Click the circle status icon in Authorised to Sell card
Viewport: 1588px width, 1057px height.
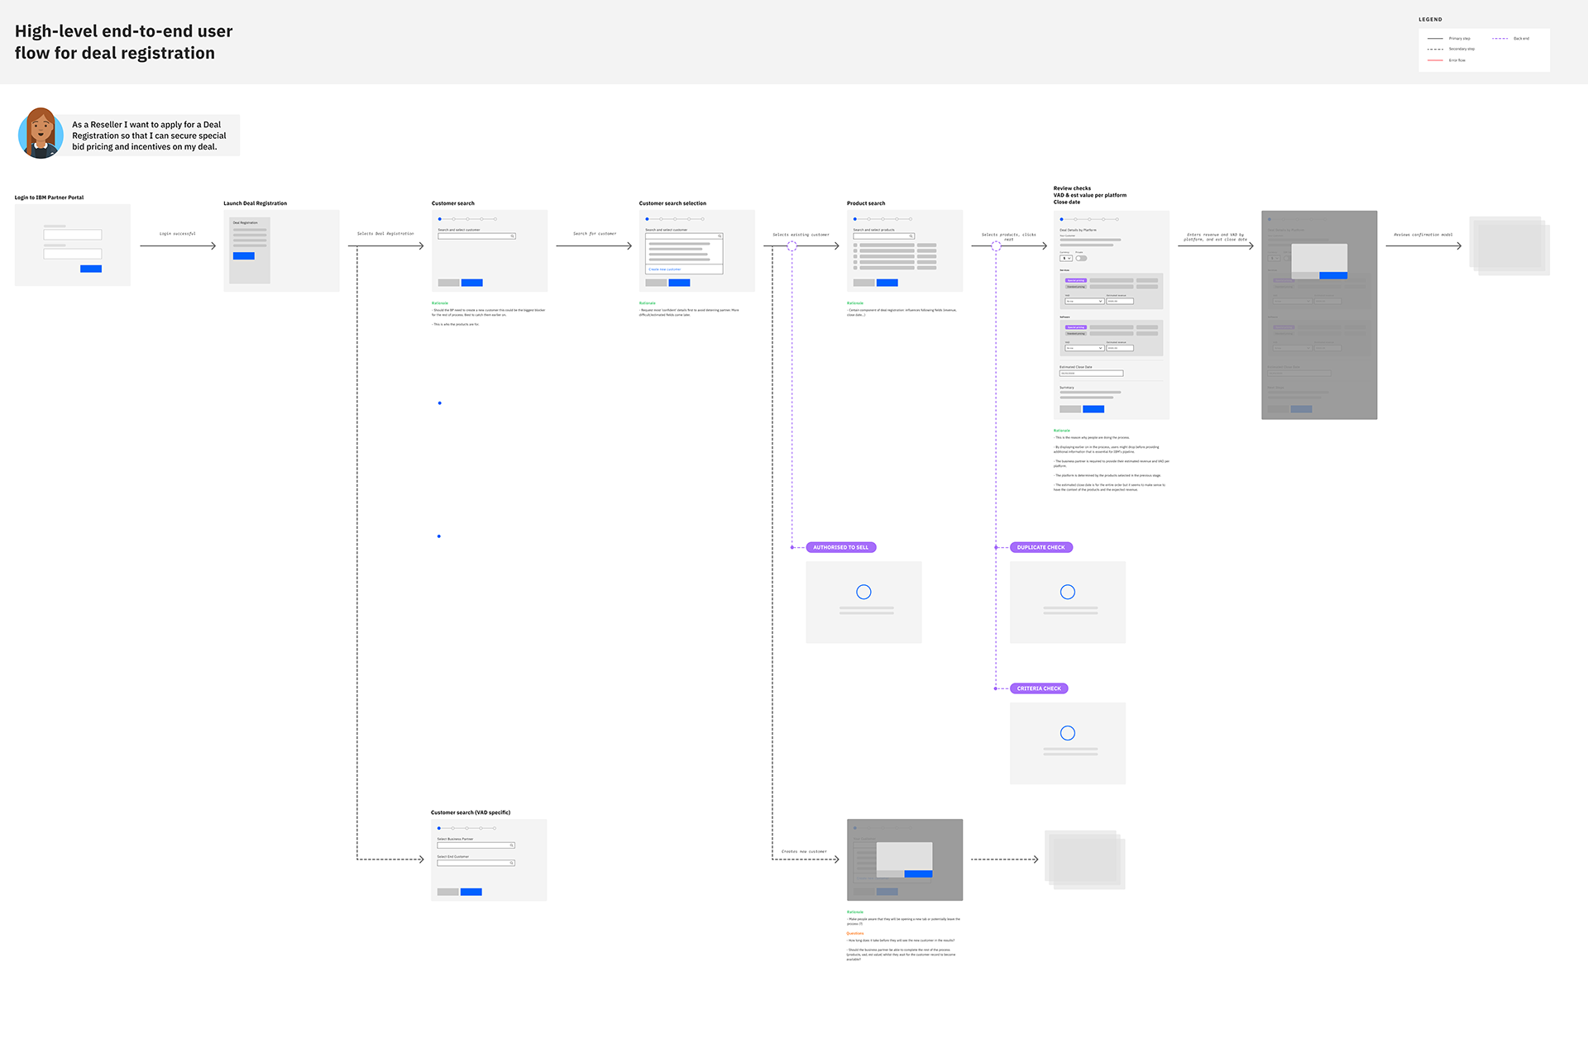pyautogui.click(x=863, y=591)
